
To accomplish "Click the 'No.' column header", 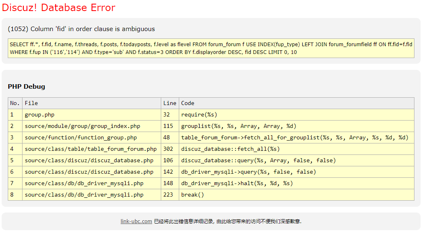I will 15,103.
